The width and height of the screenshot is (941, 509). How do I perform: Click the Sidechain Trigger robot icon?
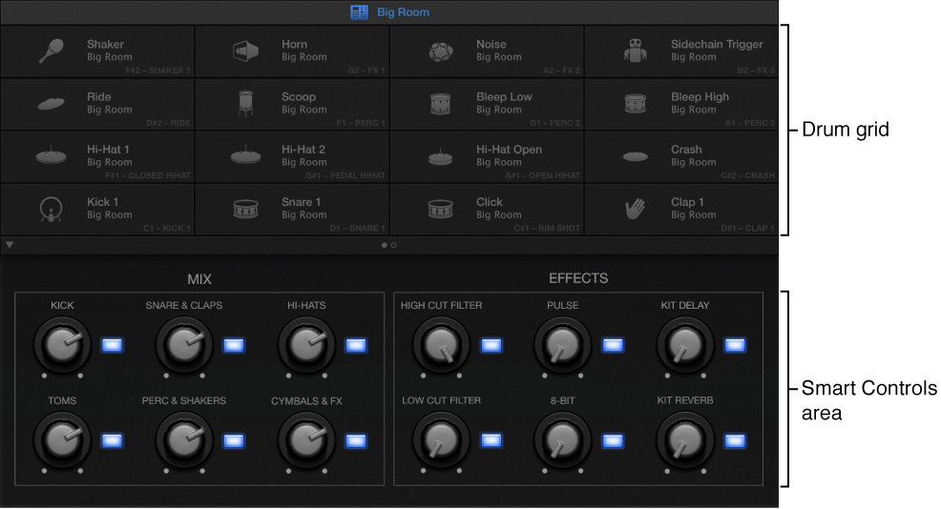coord(635,51)
